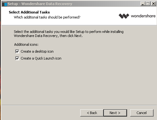Click the white header banner area
Image resolution: width=157 pixels, height=120 pixels.
click(x=79, y=16)
